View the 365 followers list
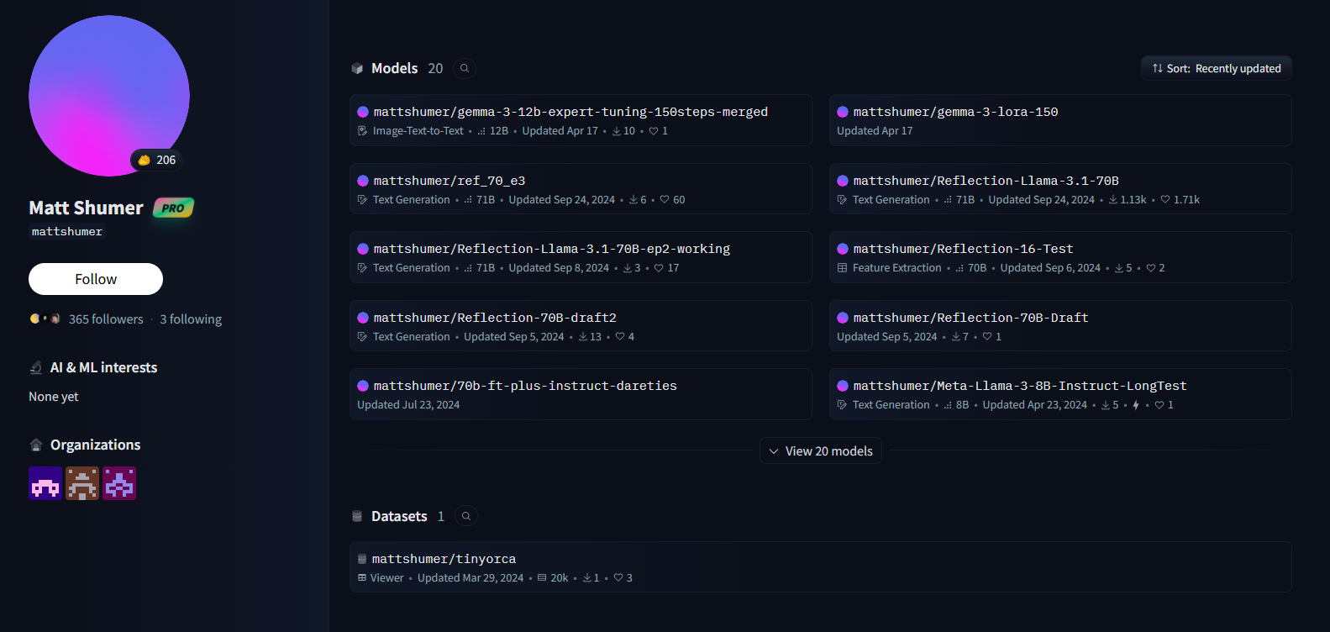 coord(106,319)
